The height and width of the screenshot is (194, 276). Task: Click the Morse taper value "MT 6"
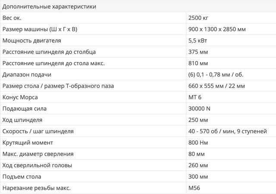[195, 97]
